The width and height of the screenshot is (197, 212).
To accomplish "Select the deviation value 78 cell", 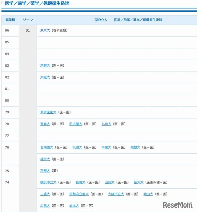I will (10, 124).
